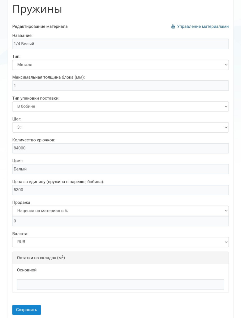
Task: Click the Количество крючков input field
Action: [120, 148]
